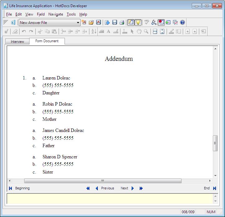225x217 pixels.
Task: Click the Cut scissors icon
Action: coord(40,31)
